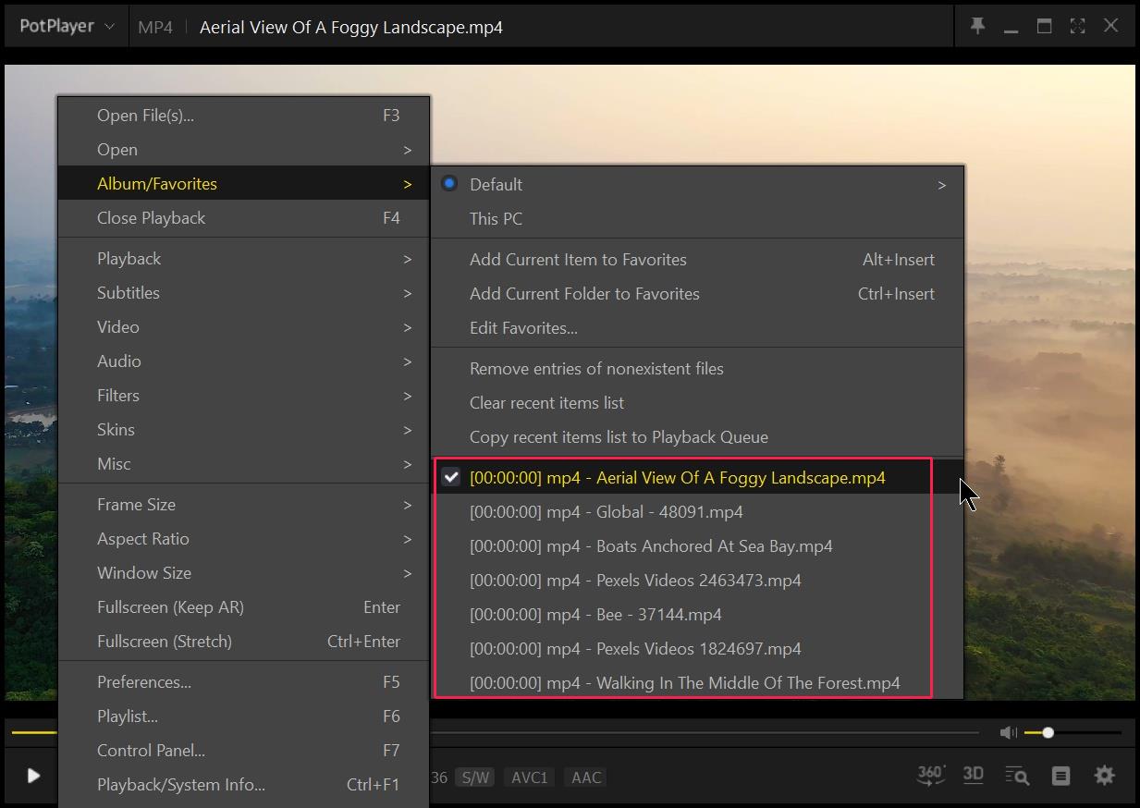Expand the Default favorites submenu arrow

(x=942, y=184)
